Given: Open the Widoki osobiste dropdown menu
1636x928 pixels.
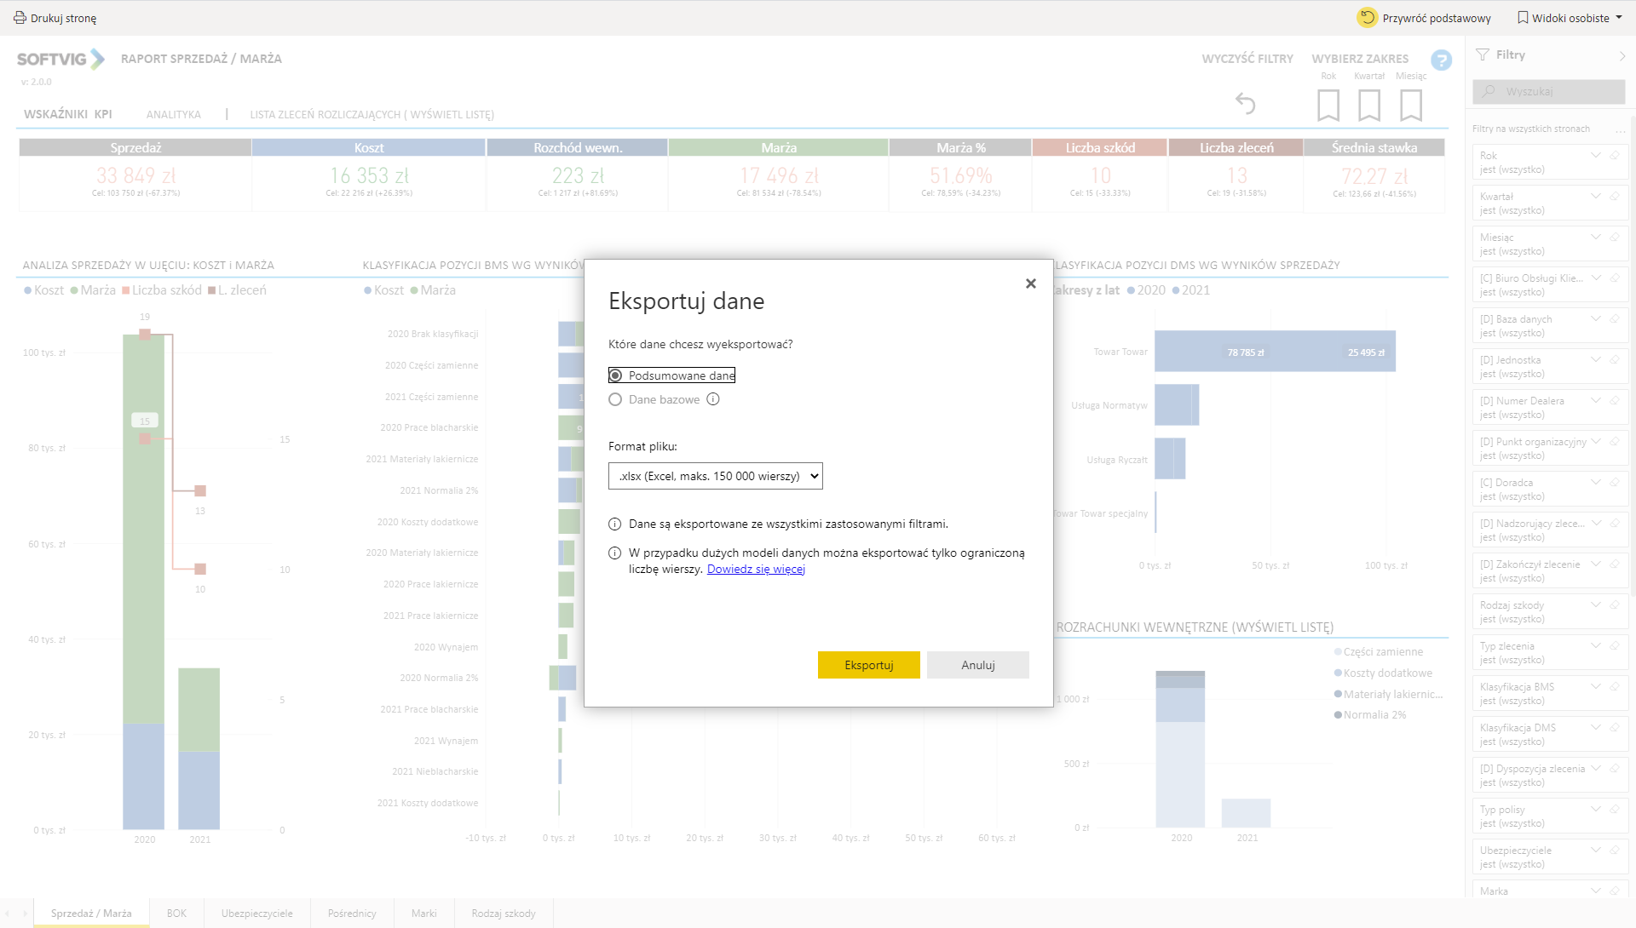Looking at the screenshot, I should pos(1570,17).
